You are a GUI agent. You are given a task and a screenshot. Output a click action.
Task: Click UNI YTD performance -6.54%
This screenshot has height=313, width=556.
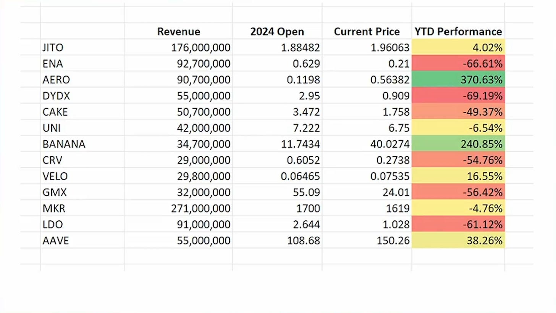[x=458, y=128]
